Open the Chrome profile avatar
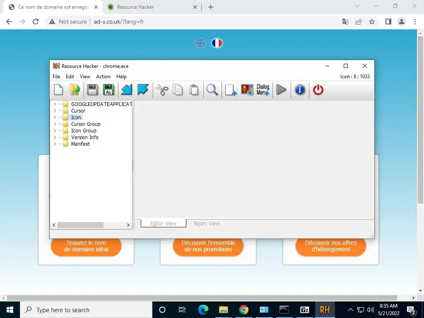Viewport: 424px width, 318px height. pyautogui.click(x=402, y=22)
